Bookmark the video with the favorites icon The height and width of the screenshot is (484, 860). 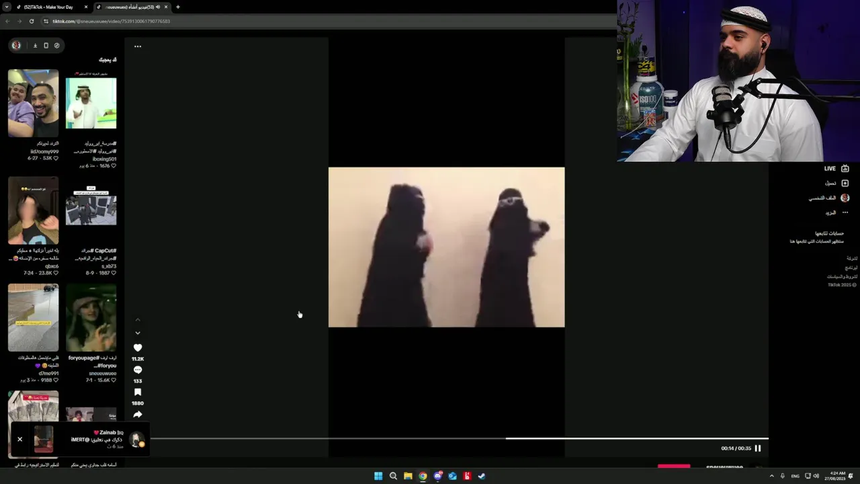coord(138,392)
